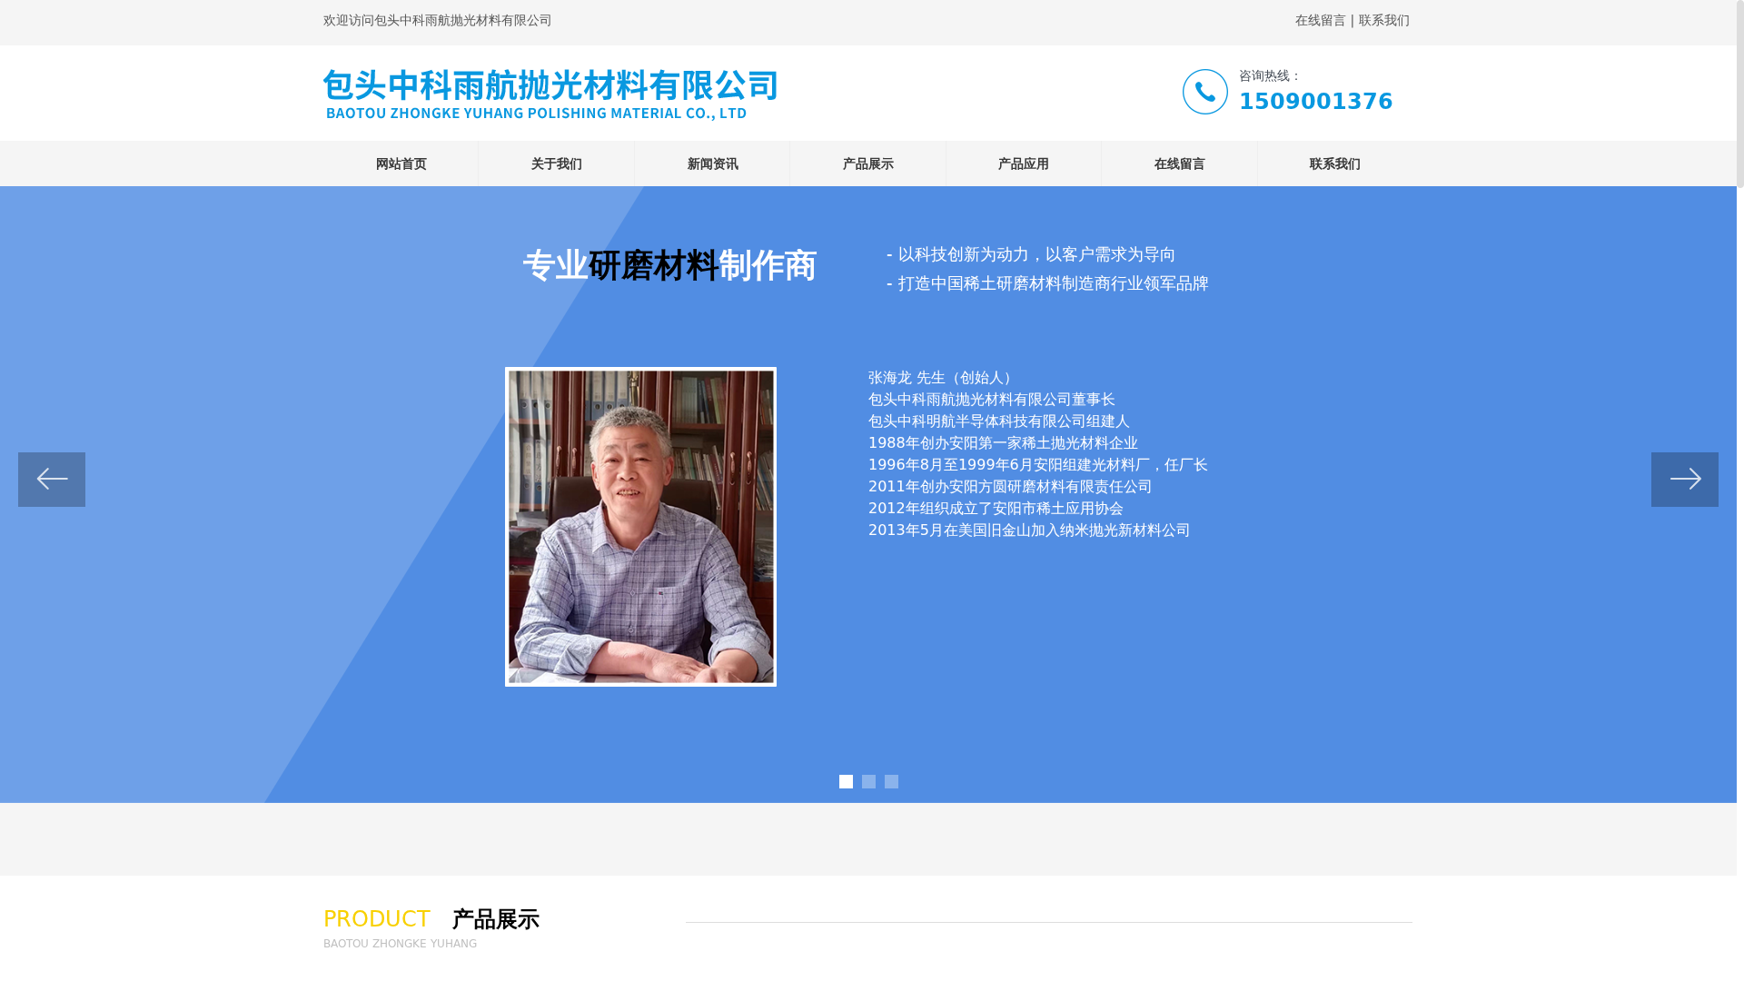
Task: Click the founder portrait photo
Action: 640,527
